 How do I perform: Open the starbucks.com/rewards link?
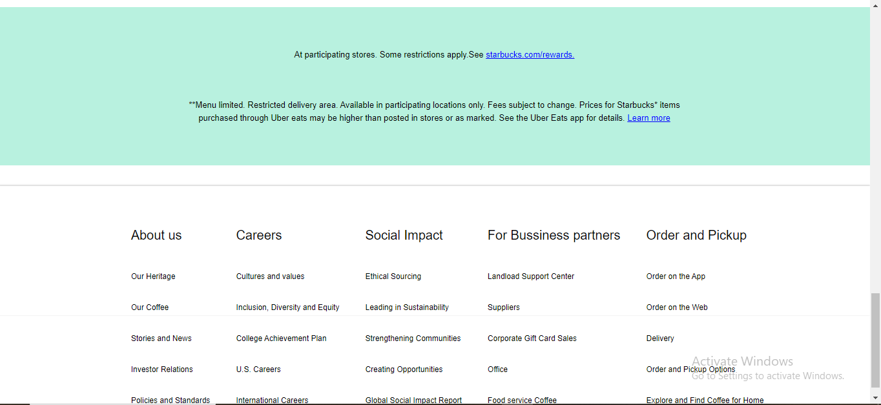click(530, 55)
